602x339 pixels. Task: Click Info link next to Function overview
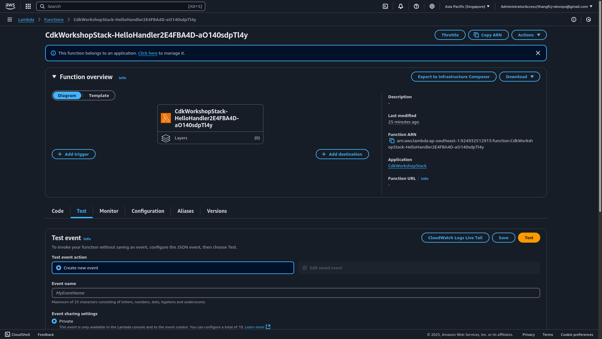coord(123,78)
